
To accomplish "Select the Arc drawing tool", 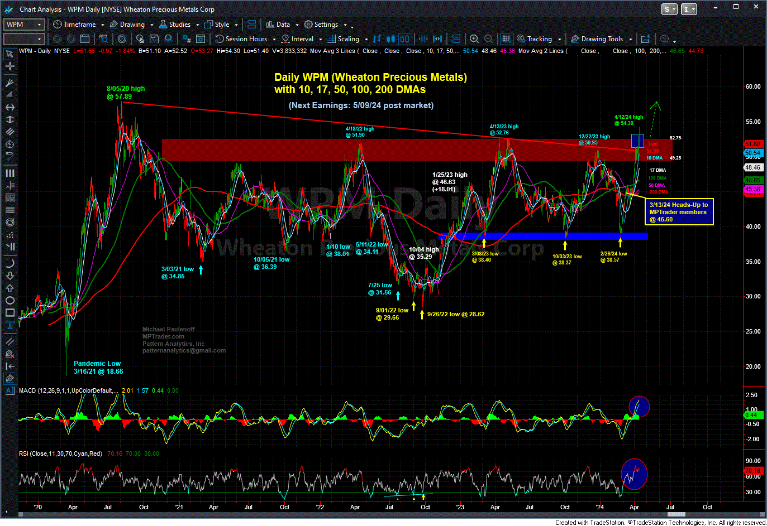I will point(9,263).
